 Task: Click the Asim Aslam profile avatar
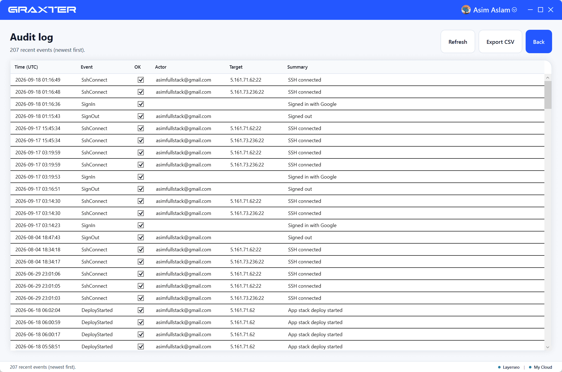466,10
